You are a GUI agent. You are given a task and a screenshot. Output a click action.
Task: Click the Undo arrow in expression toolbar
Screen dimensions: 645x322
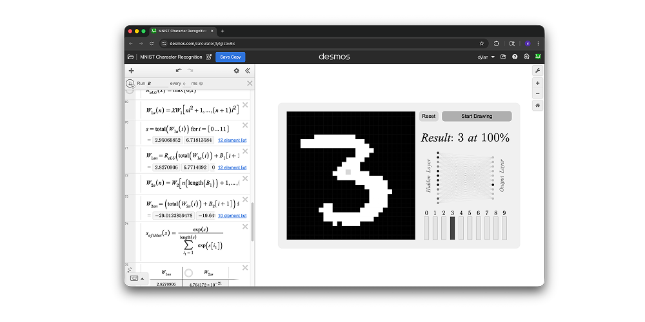coord(179,71)
